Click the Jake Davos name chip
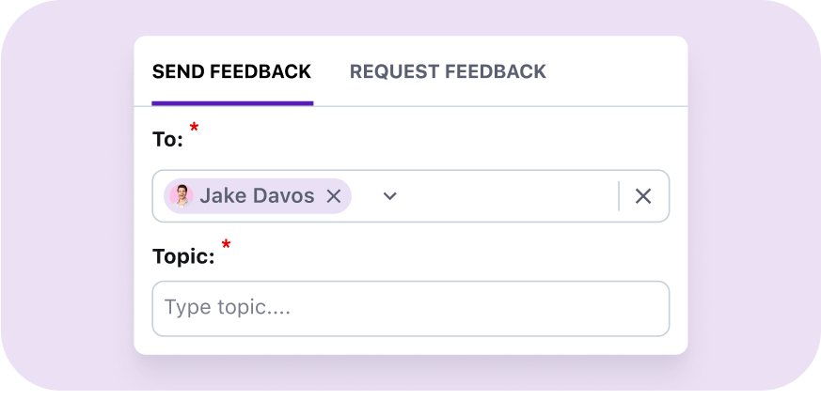 [x=257, y=196]
